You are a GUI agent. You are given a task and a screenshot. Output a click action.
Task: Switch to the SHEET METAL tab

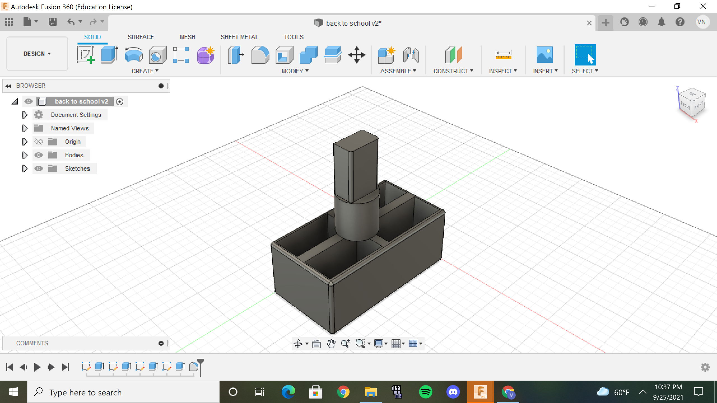coord(239,37)
